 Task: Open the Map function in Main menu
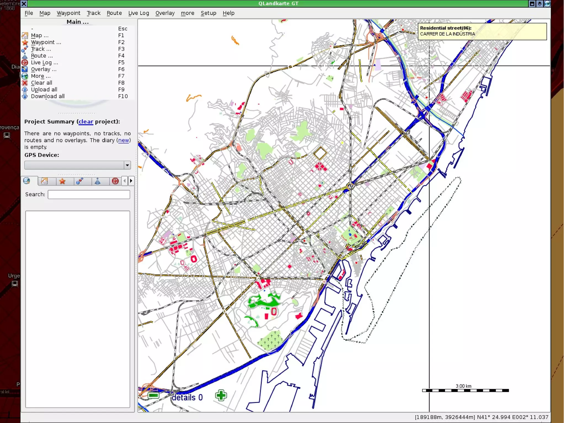(x=39, y=36)
